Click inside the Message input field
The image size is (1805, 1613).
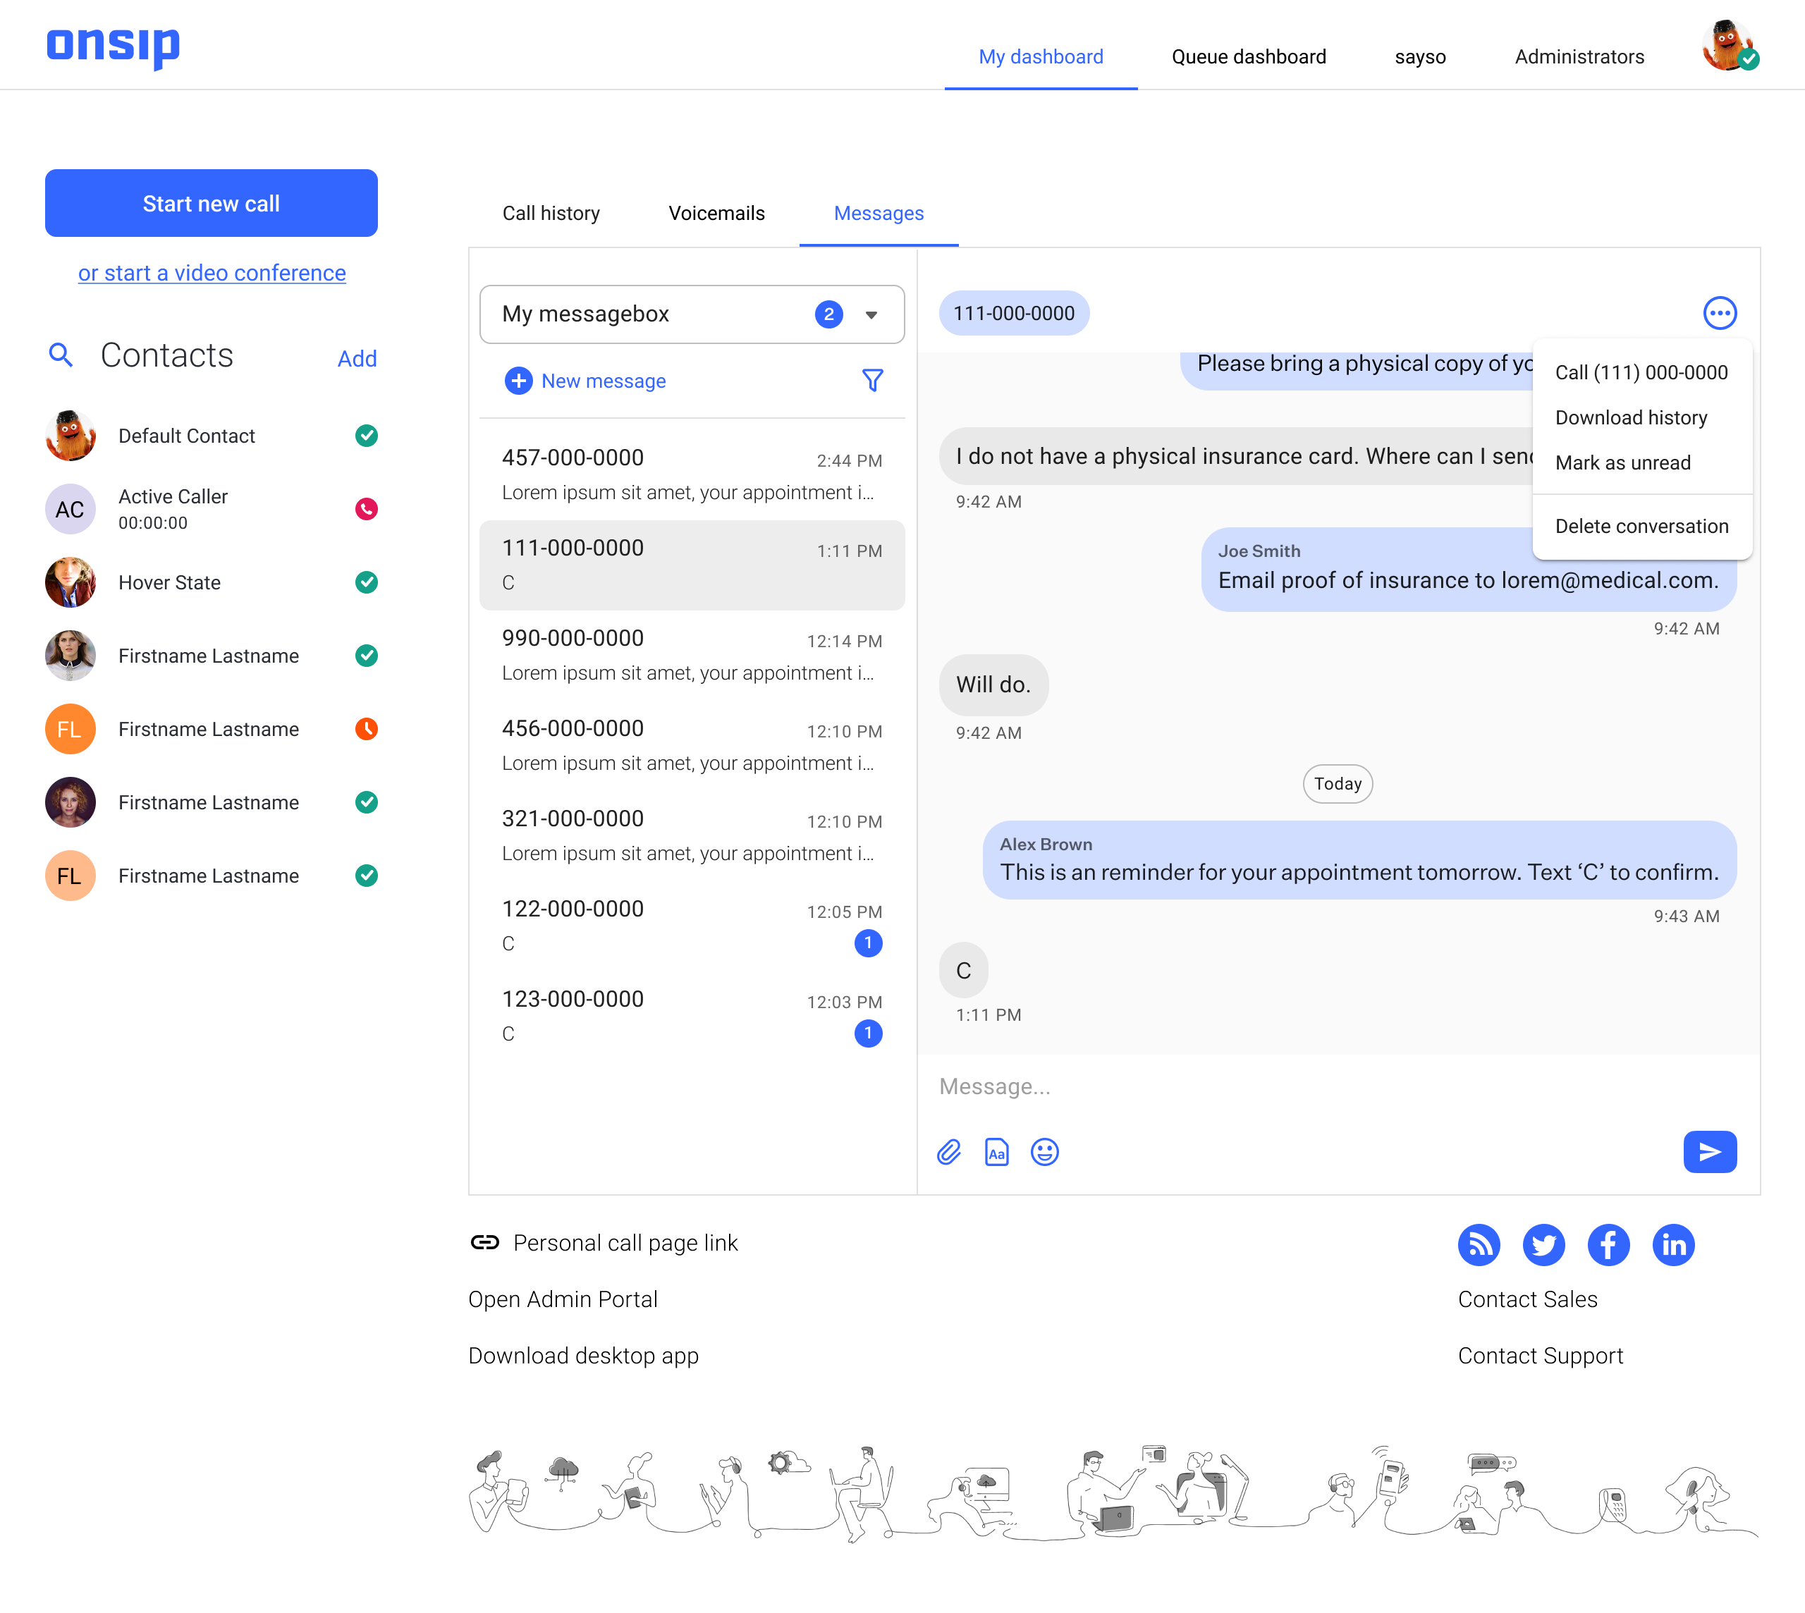tap(1241, 1086)
